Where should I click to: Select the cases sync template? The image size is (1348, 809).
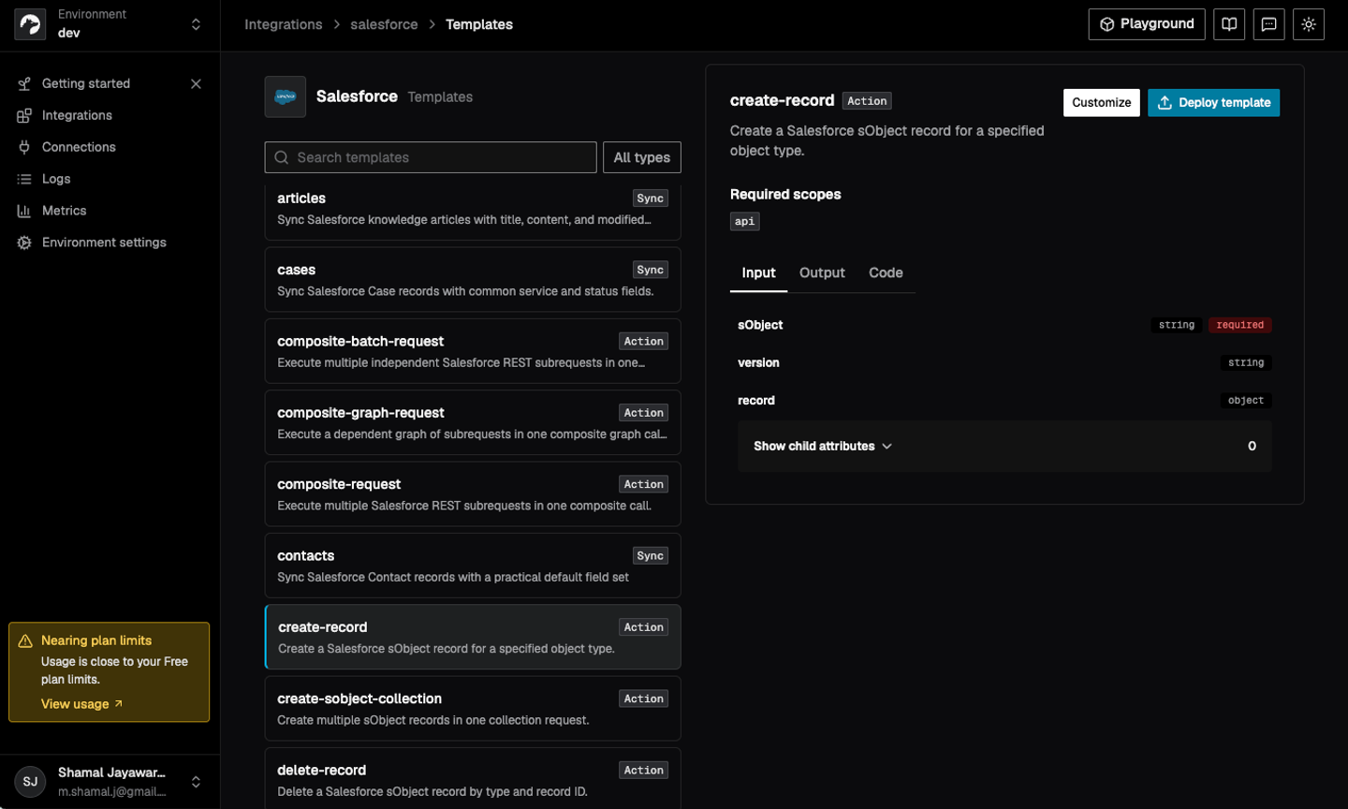pyautogui.click(x=473, y=280)
